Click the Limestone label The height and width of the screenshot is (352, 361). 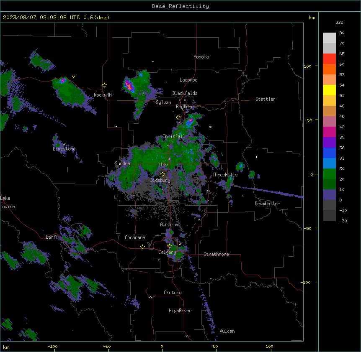coord(64,149)
